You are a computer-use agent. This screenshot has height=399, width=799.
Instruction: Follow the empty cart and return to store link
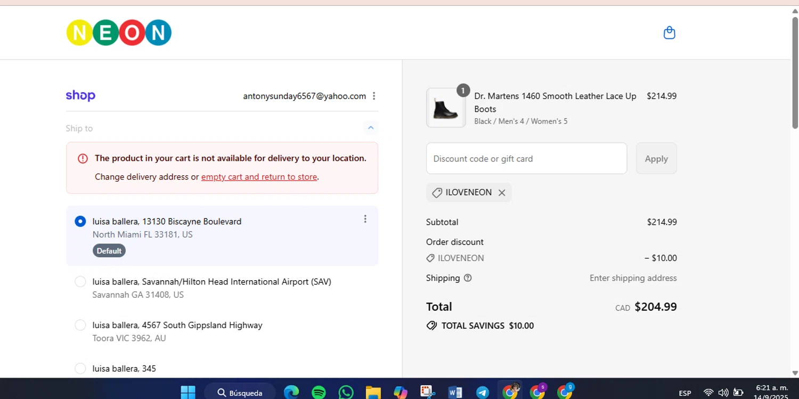(259, 177)
